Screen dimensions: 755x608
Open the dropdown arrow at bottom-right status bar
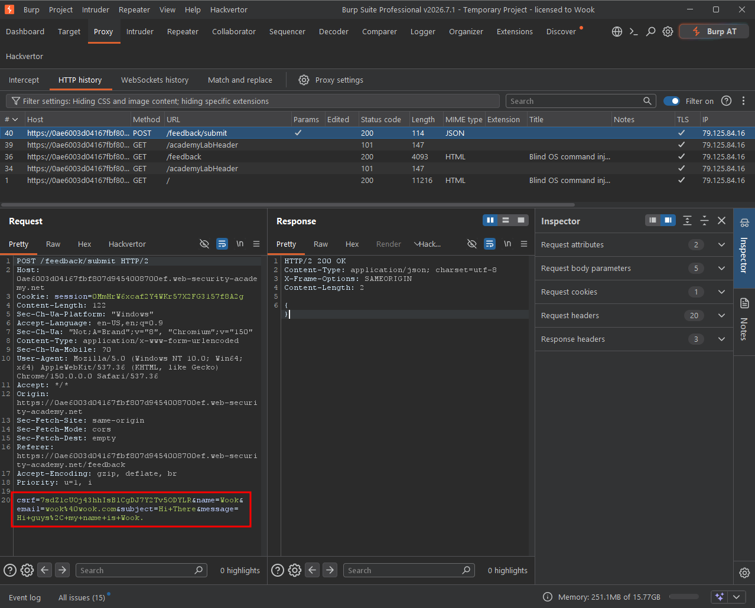736,597
